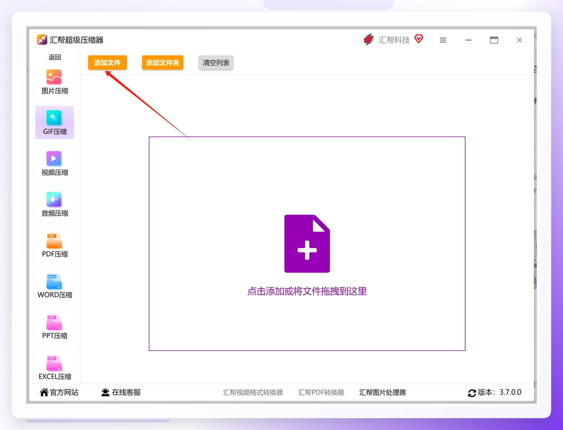Click the refresh icon beside version
Screen dimensions: 563x430
[x=472, y=393]
